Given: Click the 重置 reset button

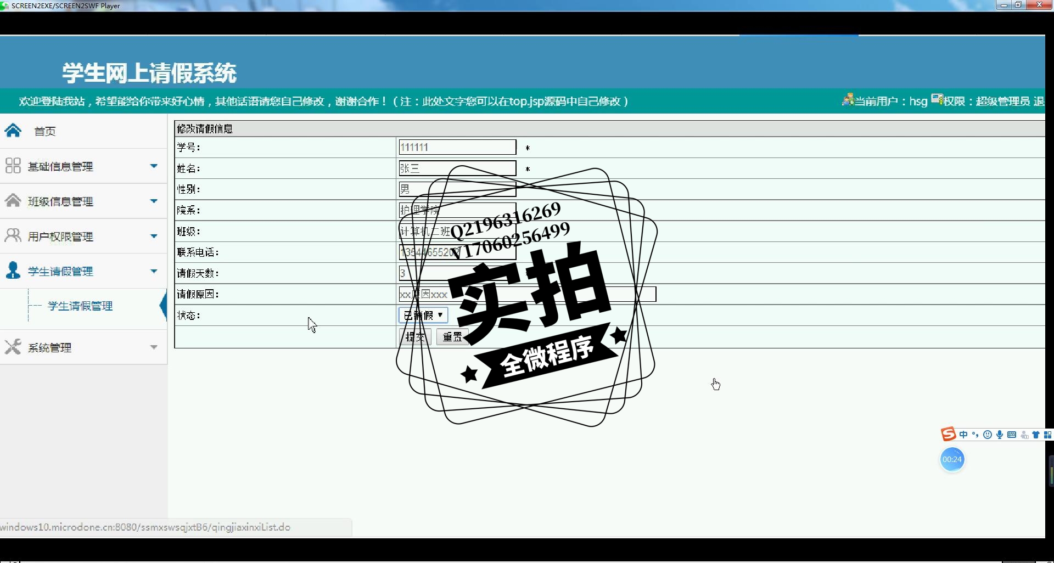Looking at the screenshot, I should 452,336.
